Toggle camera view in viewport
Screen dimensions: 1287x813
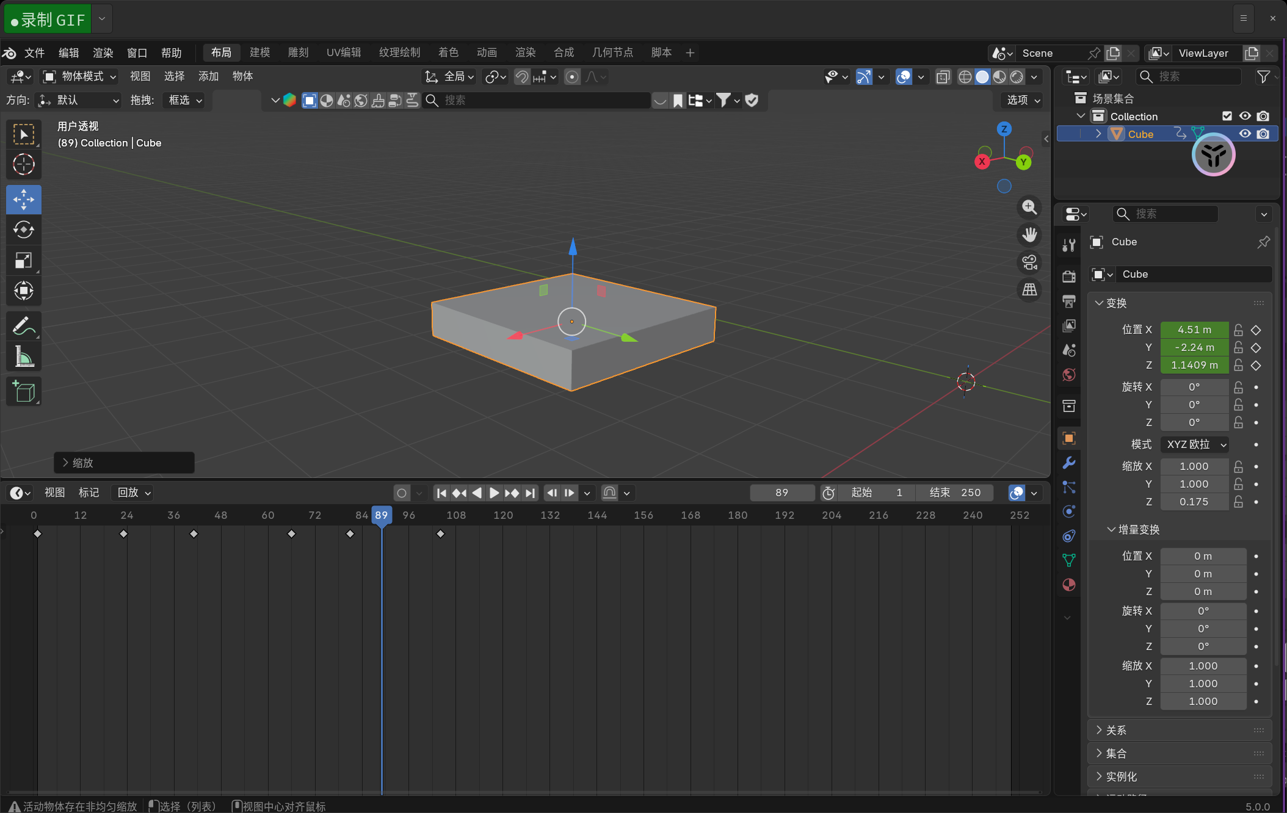tap(1029, 262)
